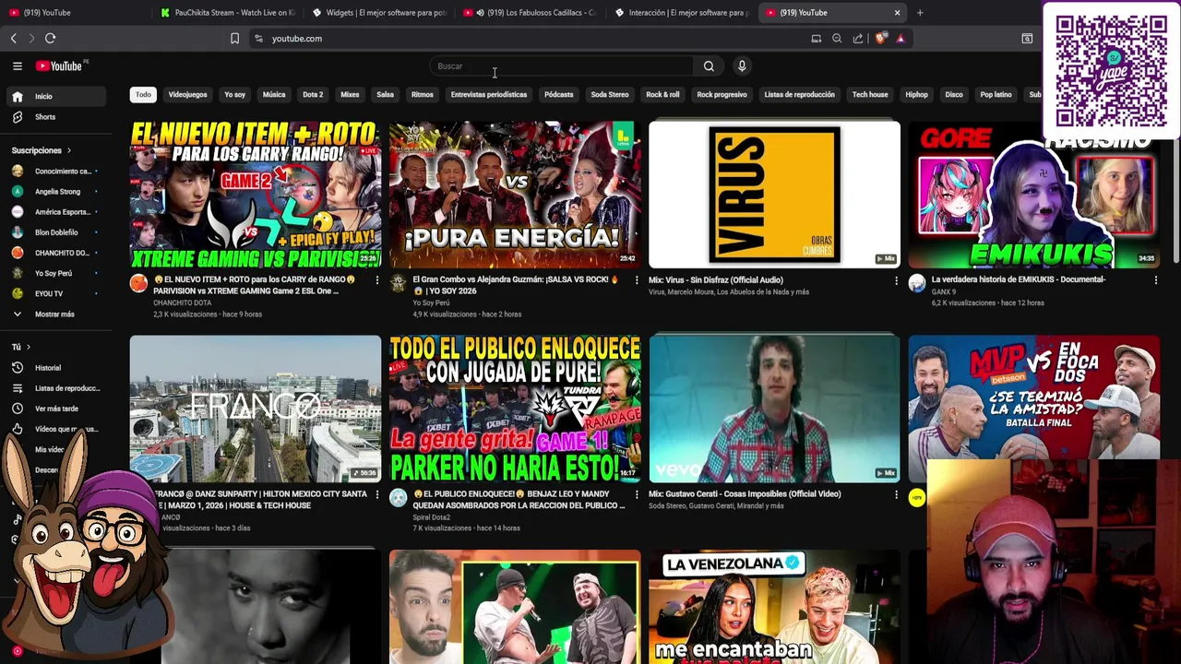Open Mix Virus Sin Disfraz thumbnail
Viewport: 1181px width, 664px height.
774,195
